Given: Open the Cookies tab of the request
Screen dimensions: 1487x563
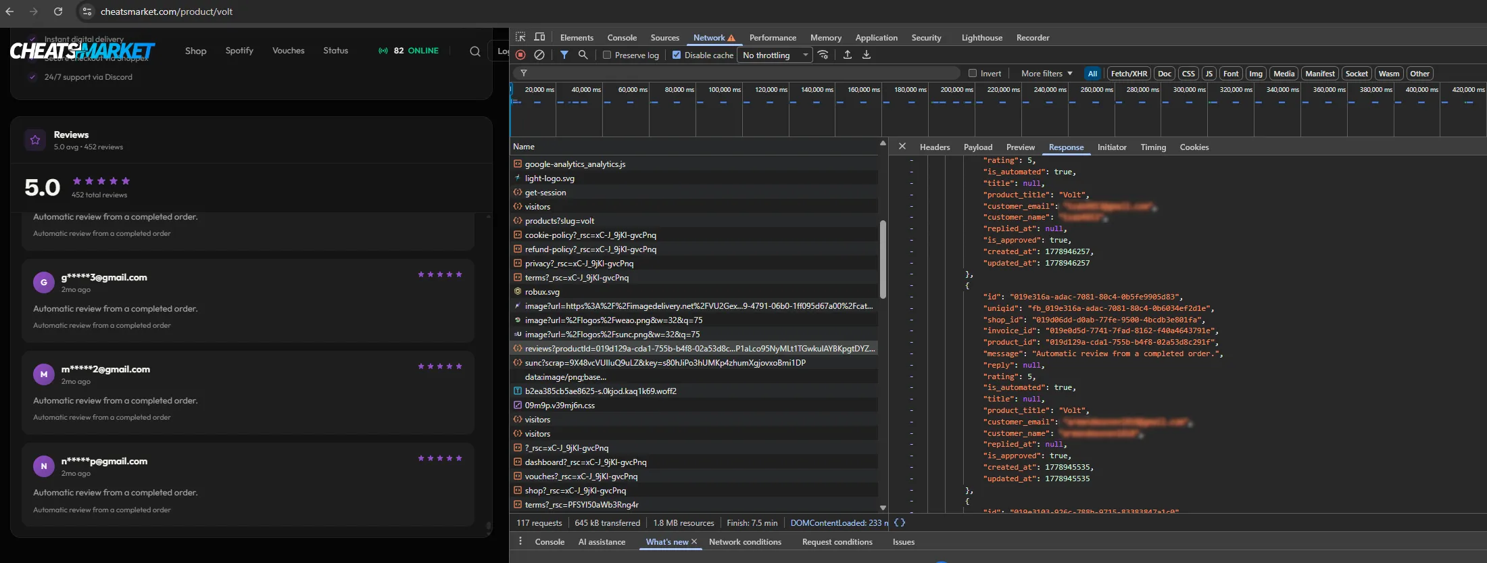Looking at the screenshot, I should (x=1194, y=147).
